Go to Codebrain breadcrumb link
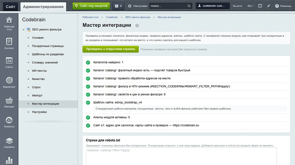The height and width of the screenshot is (165, 295). point(112,17)
